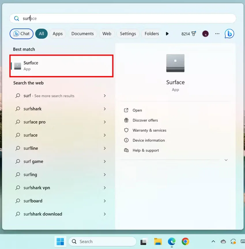The image size is (245, 249).
Task: Click search icon next to 'surfshark vpn'
Action: pos(18,188)
